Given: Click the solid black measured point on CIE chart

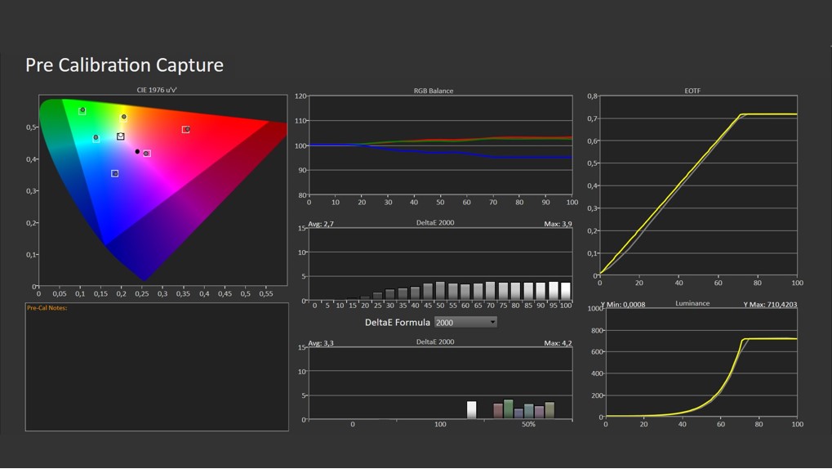Looking at the screenshot, I should coord(137,151).
